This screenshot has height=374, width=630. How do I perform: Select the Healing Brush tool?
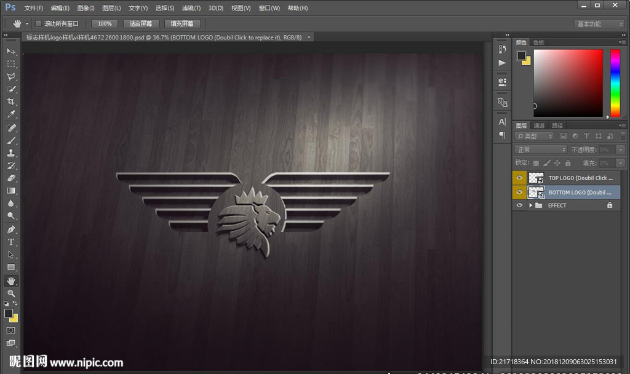coord(11,128)
